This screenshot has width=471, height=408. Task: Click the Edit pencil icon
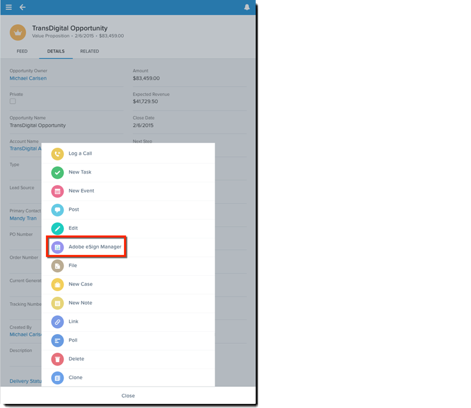coord(57,228)
